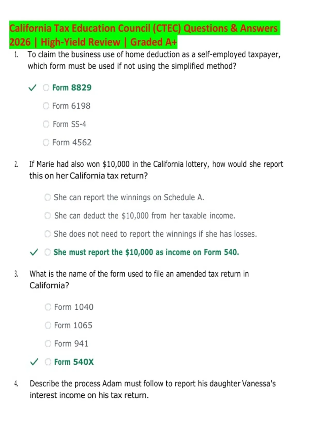Select the Form 1040 radio button
Image resolution: width=310 pixels, height=439 pixels.
click(x=48, y=307)
